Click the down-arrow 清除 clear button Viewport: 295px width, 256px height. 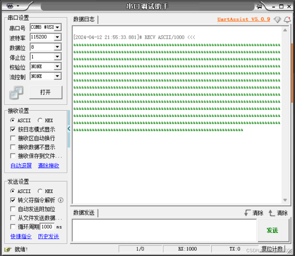254,213
